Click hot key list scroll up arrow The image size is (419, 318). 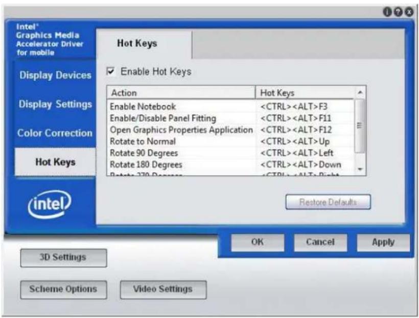click(360, 92)
